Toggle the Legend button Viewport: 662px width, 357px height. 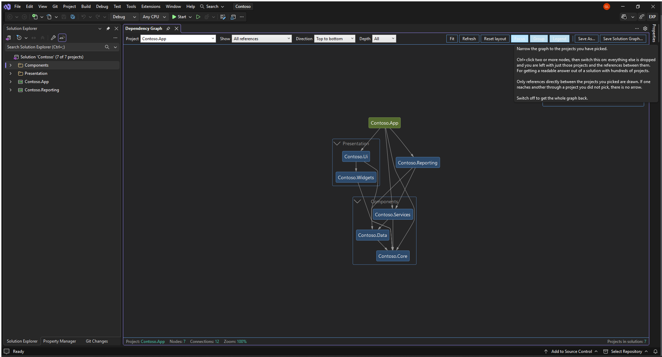559,39
